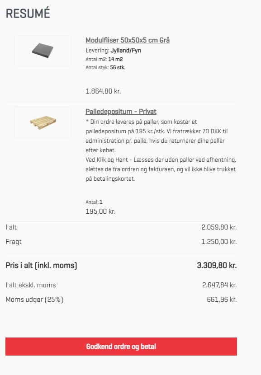
Task: Open the Palledepositum – Privat link
Action: [x=120, y=111]
